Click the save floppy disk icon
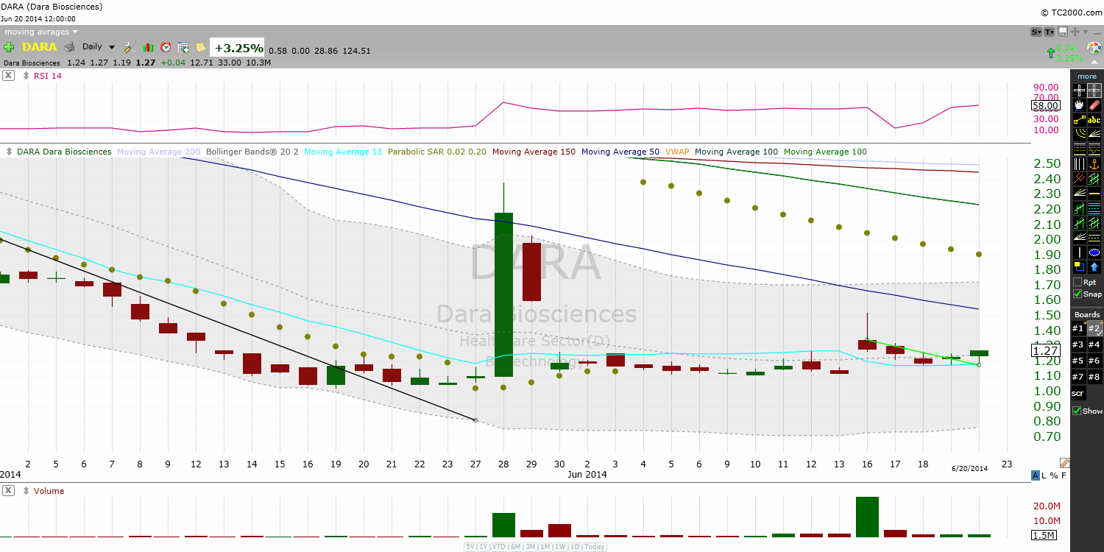Image resolution: width=1104 pixels, height=552 pixels. [1063, 32]
